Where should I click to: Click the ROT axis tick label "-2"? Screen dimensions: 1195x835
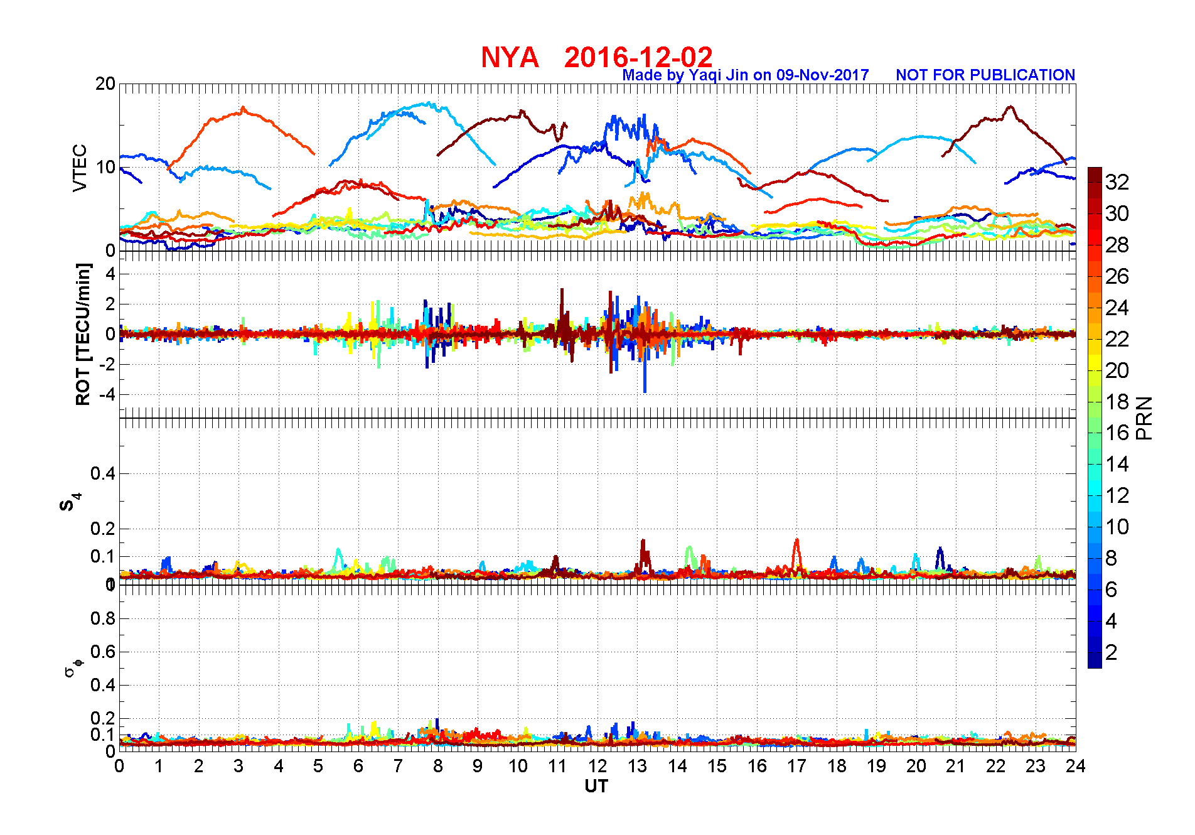coord(108,364)
